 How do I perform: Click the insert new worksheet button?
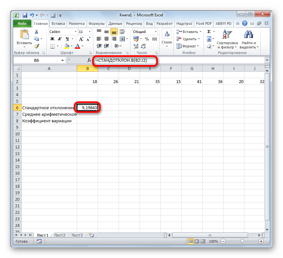92,235
